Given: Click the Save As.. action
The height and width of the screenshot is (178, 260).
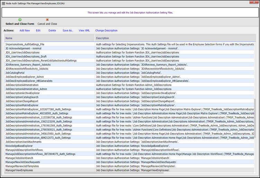Looking at the screenshot, I should coord(68,30).
